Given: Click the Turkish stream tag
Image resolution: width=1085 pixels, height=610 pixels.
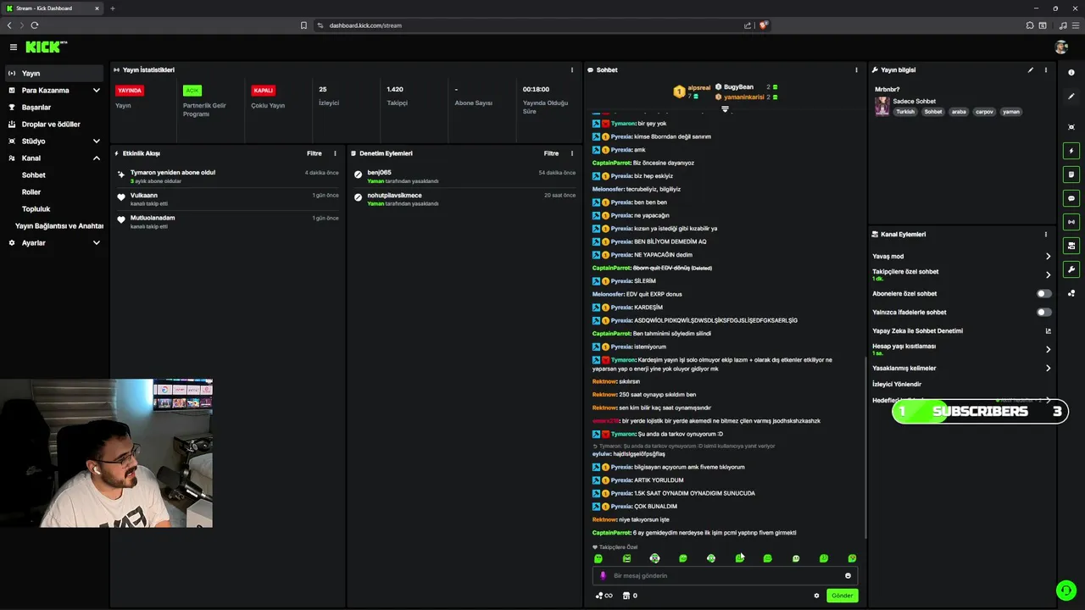Looking at the screenshot, I should pos(905,112).
